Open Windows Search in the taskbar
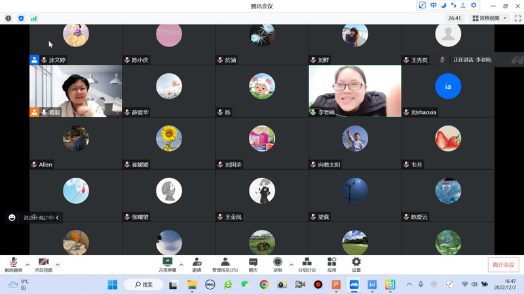 pyautogui.click(x=143, y=285)
